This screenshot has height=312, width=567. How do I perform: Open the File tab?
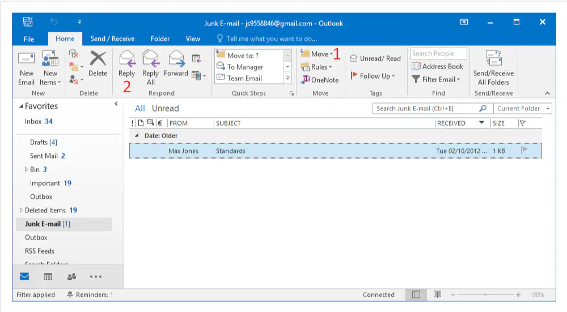tap(29, 39)
